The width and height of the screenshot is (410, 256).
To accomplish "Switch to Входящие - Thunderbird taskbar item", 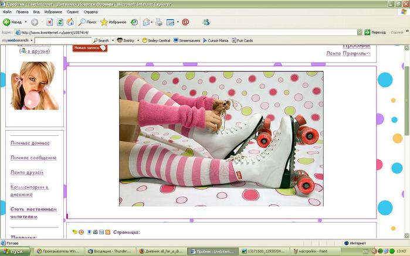I will [111, 251].
